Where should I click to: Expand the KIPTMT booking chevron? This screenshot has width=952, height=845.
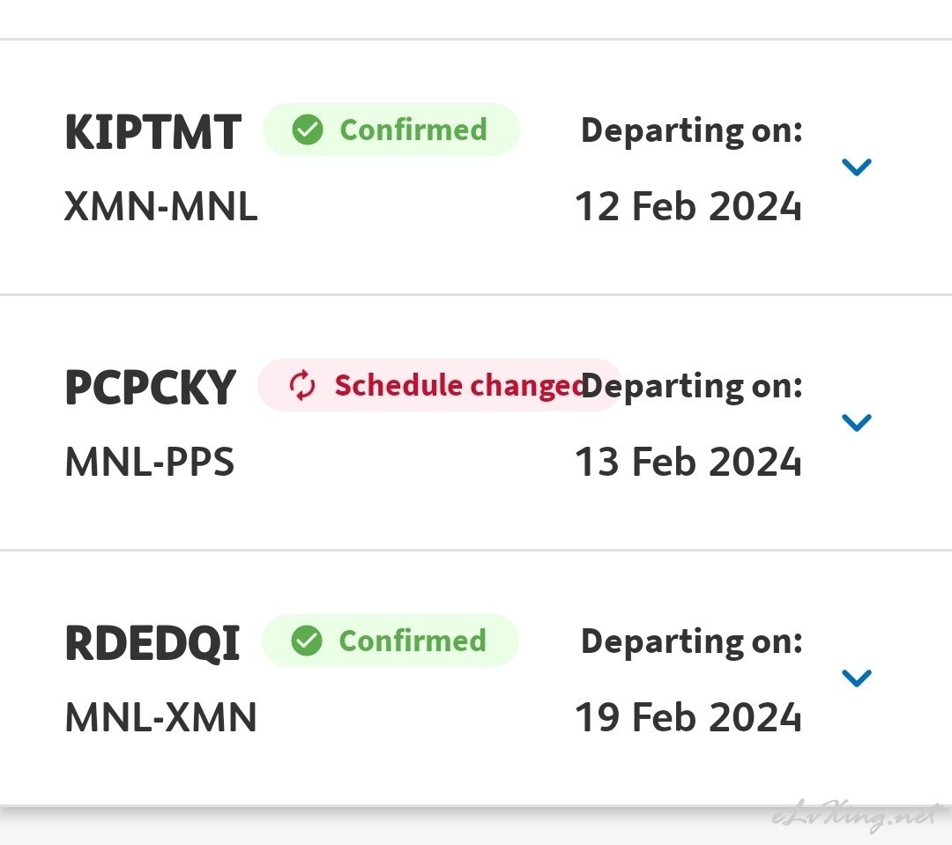pyautogui.click(x=857, y=167)
